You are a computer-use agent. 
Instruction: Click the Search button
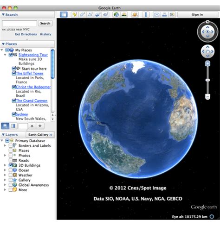pos(45,23)
